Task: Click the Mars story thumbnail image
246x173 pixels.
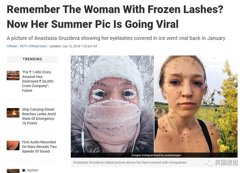Action: click(x=13, y=145)
